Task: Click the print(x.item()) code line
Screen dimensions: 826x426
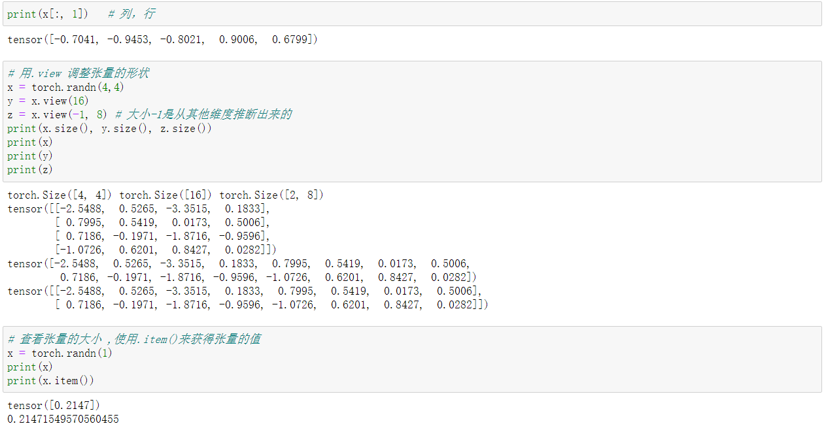Action: coord(51,381)
